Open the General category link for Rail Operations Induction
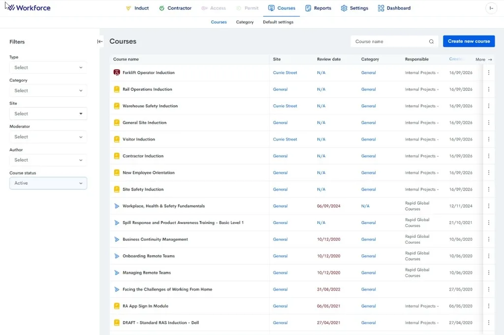The height and width of the screenshot is (335, 504). click(x=368, y=89)
